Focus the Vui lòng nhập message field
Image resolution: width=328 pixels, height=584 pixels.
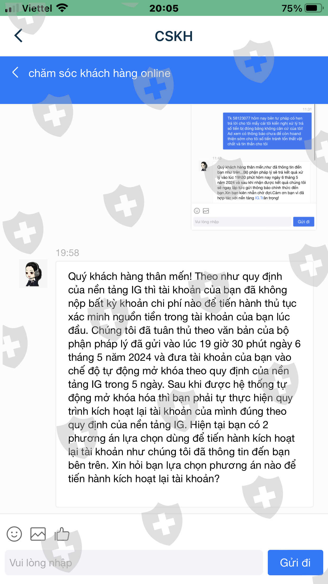click(134, 563)
